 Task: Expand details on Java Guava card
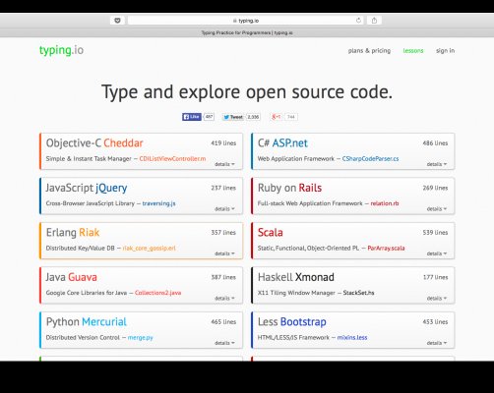click(x=224, y=299)
